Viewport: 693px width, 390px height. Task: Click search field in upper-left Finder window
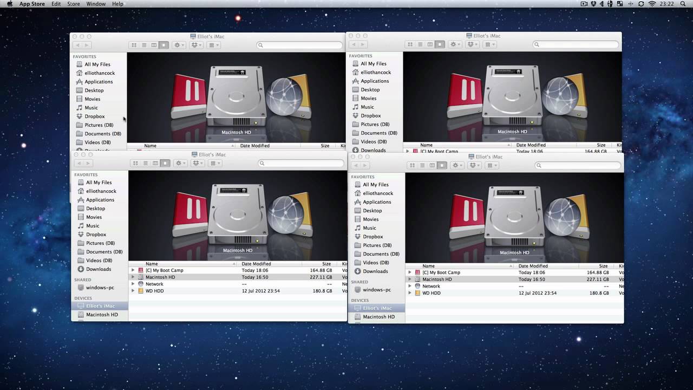299,45
